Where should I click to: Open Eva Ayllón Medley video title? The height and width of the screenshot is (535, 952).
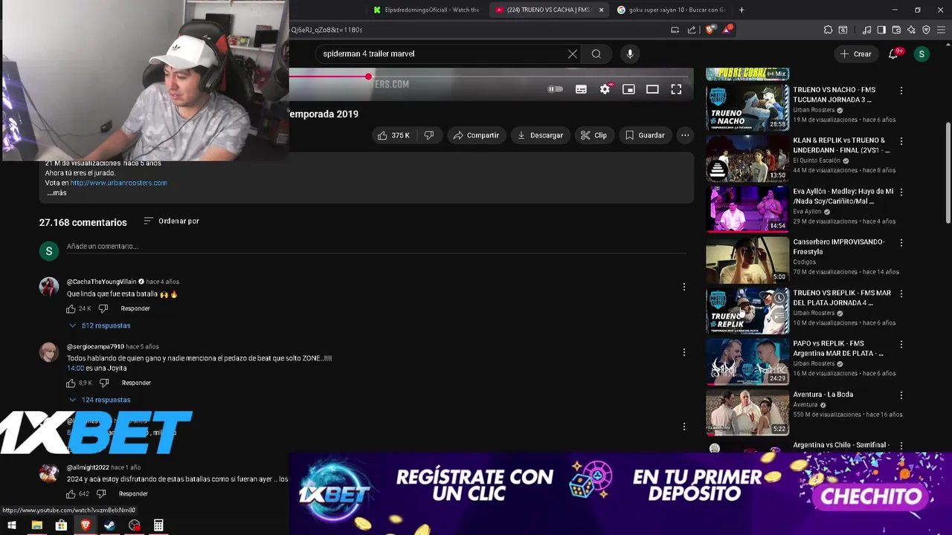coord(843,196)
